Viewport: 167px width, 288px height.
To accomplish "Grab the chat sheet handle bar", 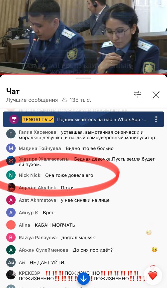I will 83,78.
